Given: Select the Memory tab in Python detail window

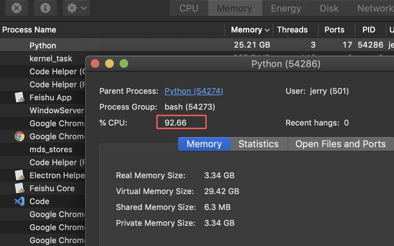Looking at the screenshot, I should [204, 144].
